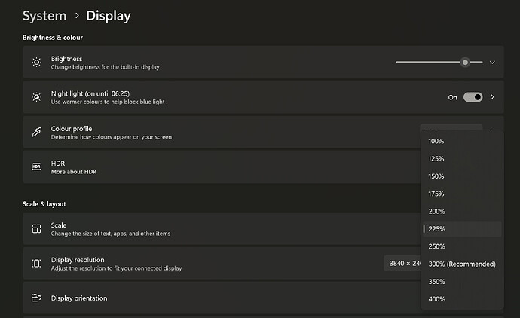Choose 300% (Recommended) scale option
Image resolution: width=520 pixels, height=318 pixels.
(x=462, y=264)
